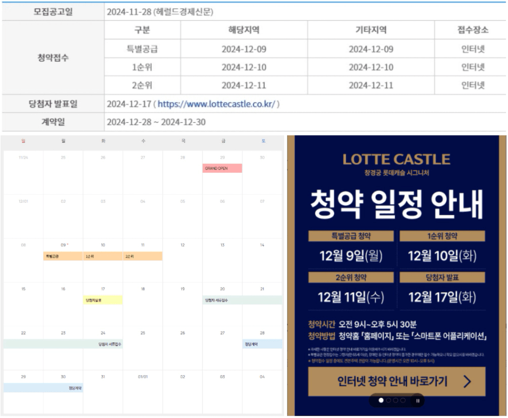Select calendar day 01/01
Viewport: 508px width, 418px height.
point(142,377)
